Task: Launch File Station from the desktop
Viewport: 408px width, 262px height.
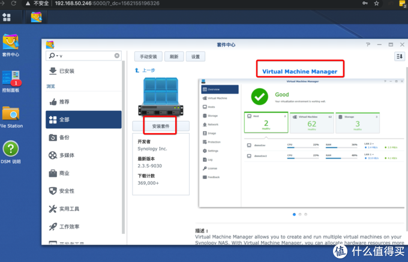Action: coord(11,117)
